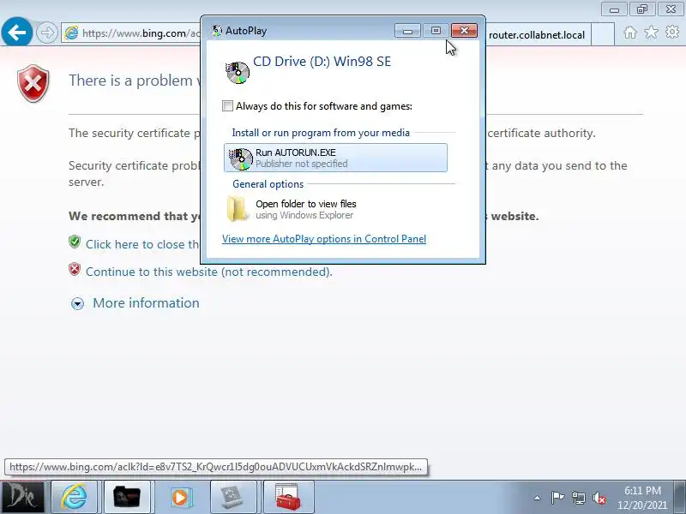686x514 pixels.
Task: Open the blank new tab button
Action: click(x=603, y=34)
